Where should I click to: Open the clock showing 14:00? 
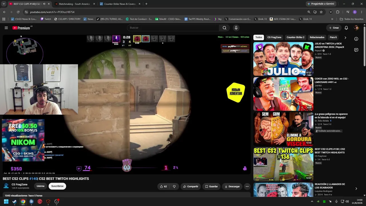click(x=357, y=201)
